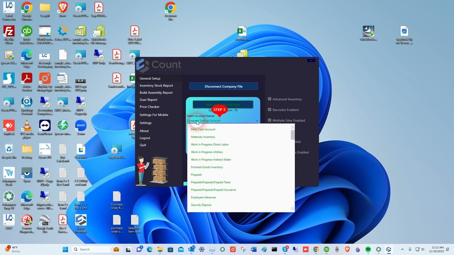The width and height of the screenshot is (454, 255).
Task: Open the Vysor desktop shortcut
Action: coord(27,175)
